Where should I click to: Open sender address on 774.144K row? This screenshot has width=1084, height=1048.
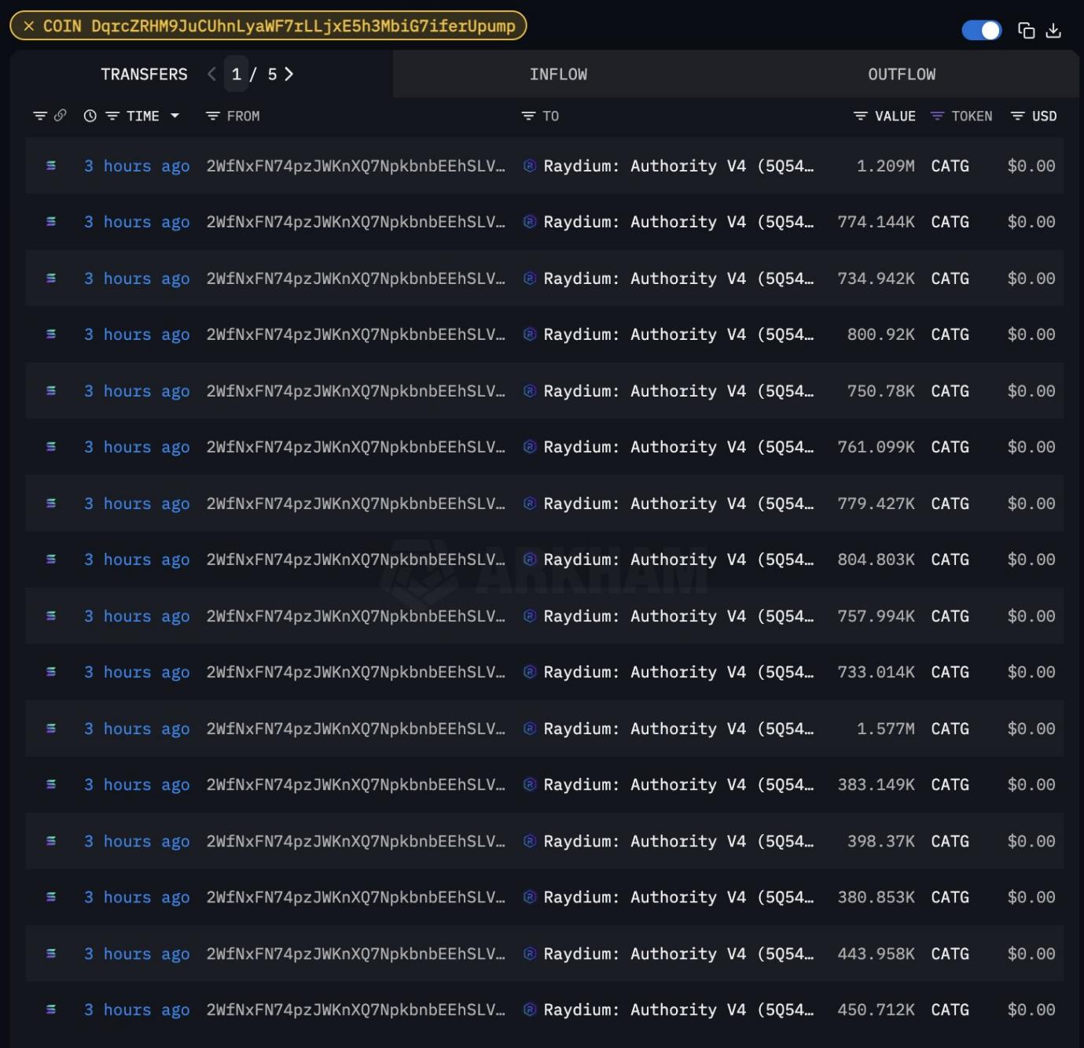click(x=355, y=222)
